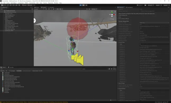Click the play mode button
Screen dimensions: 171x103
coord(80,5)
